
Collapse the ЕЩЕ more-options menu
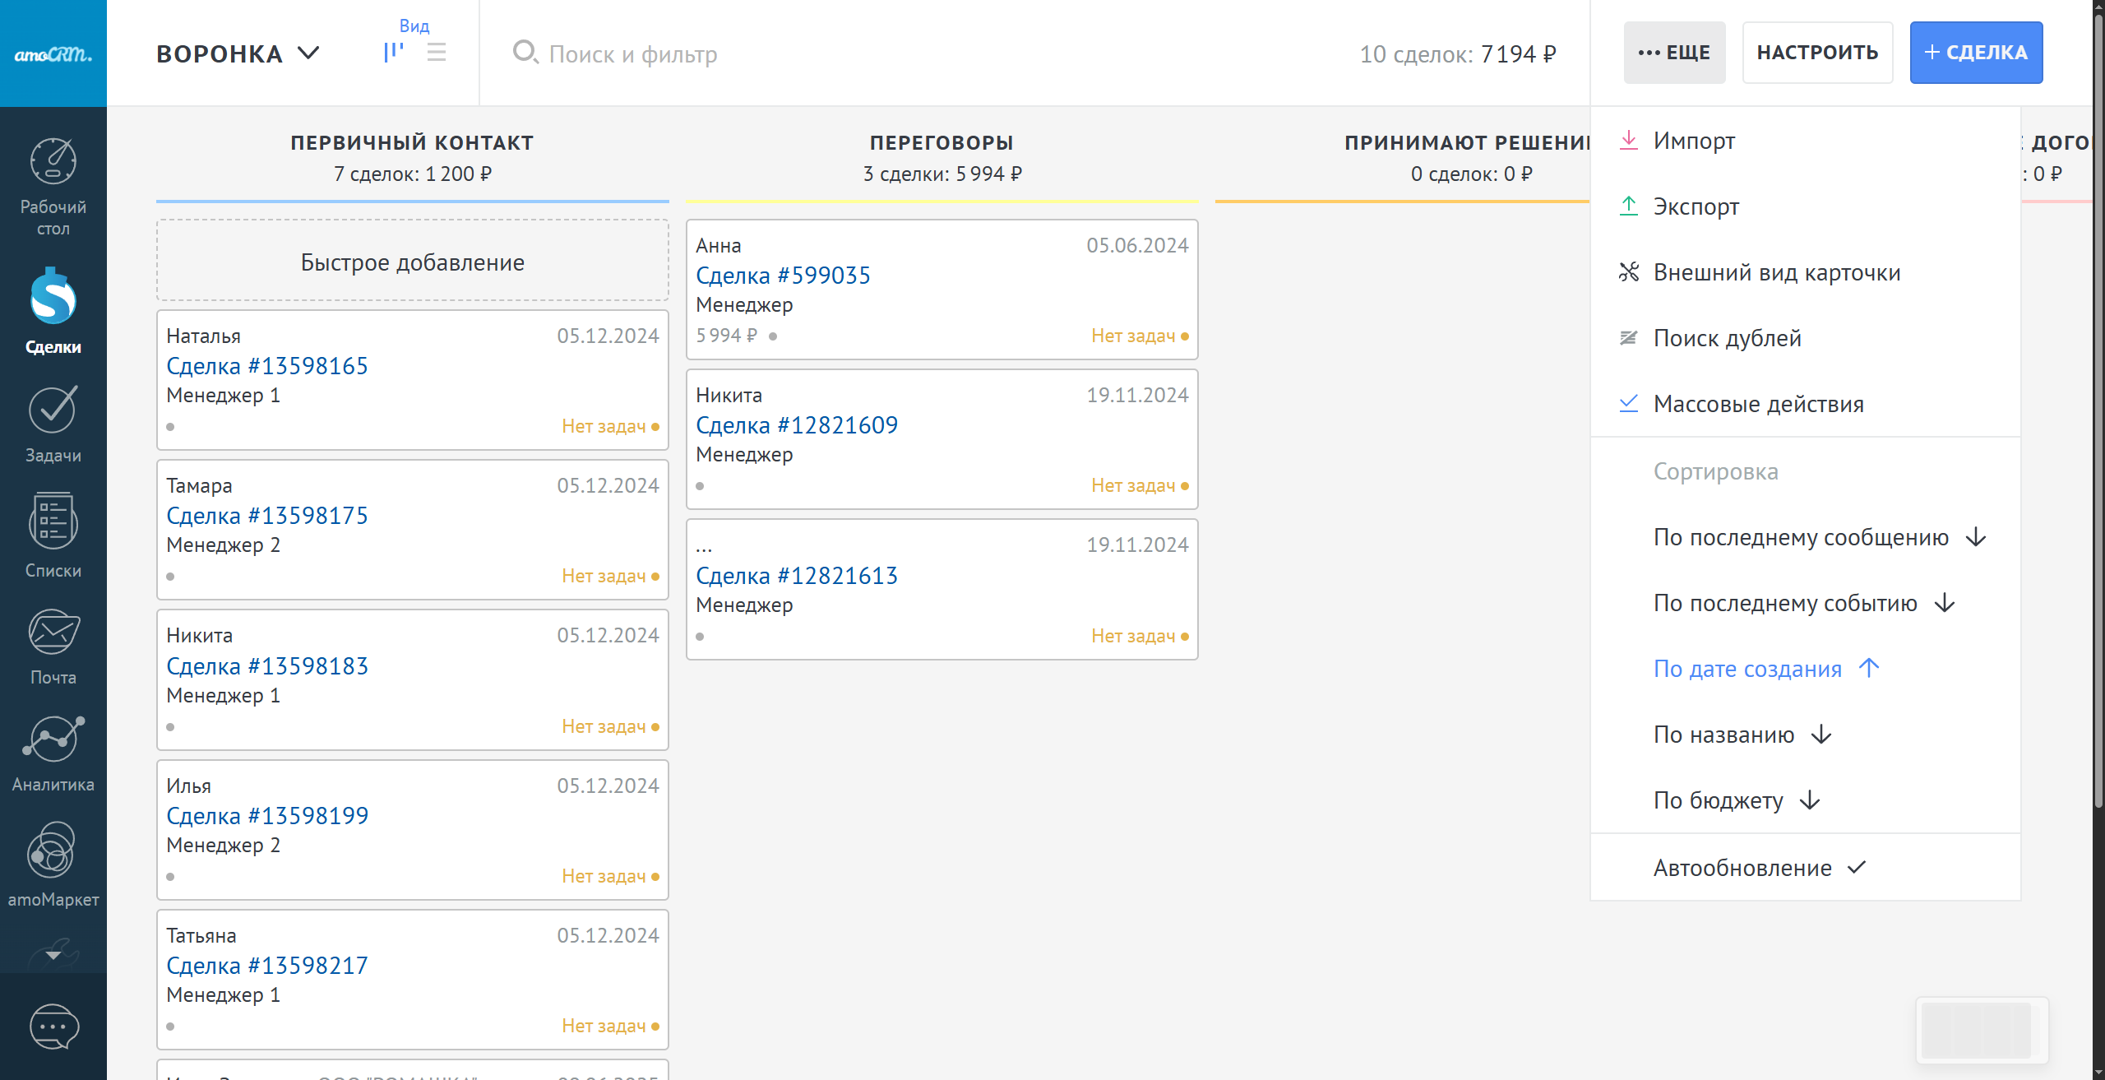coord(1674,53)
